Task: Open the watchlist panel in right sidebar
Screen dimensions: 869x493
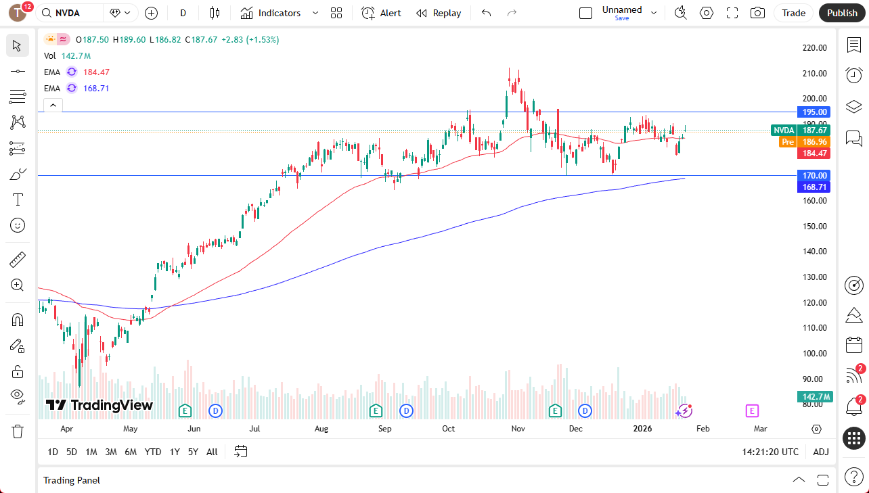Action: click(x=854, y=45)
